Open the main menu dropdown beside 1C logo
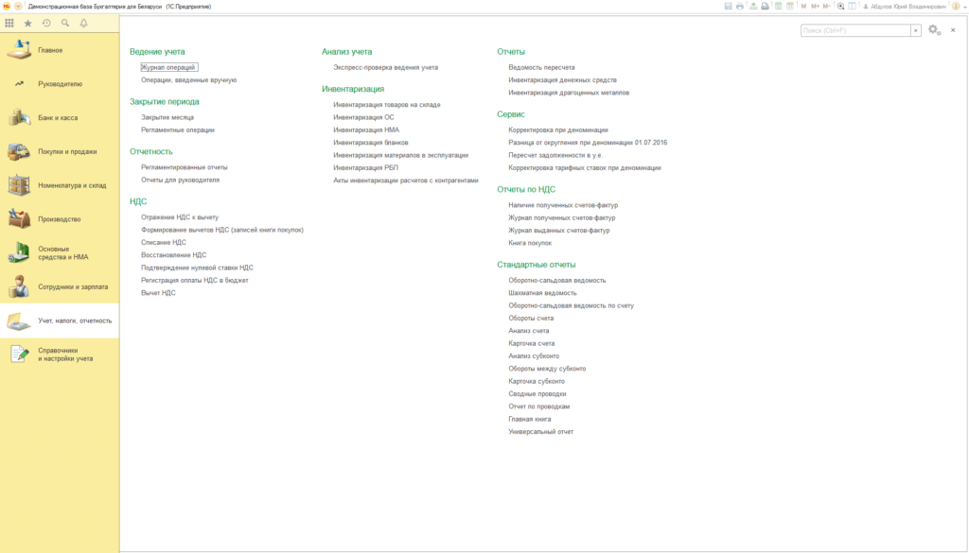 (18, 7)
